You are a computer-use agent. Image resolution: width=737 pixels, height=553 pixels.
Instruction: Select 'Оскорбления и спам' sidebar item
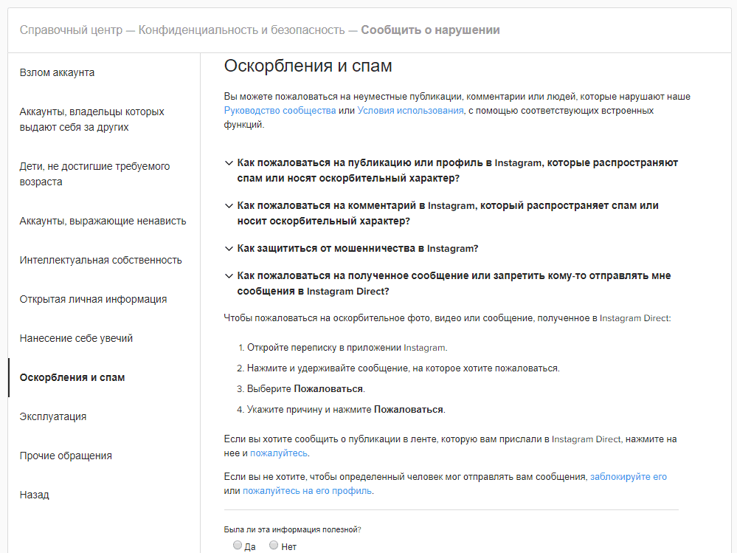click(72, 377)
